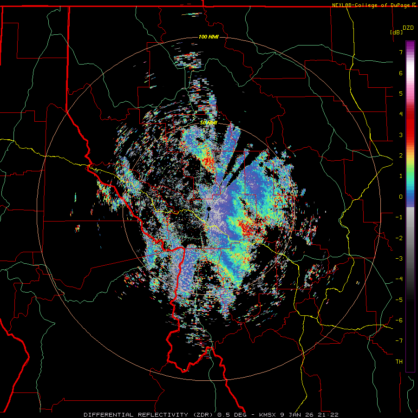Viewport: 418px width, 418px height.
Task: Click the yellow band of the color scale
Action: pos(410,159)
